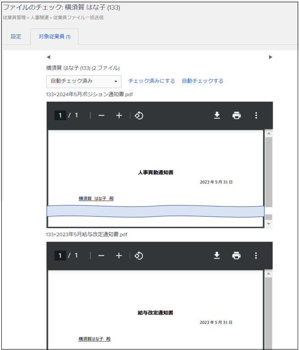Click breadcrumb 従業員ファイル一括送信

click(x=78, y=17)
